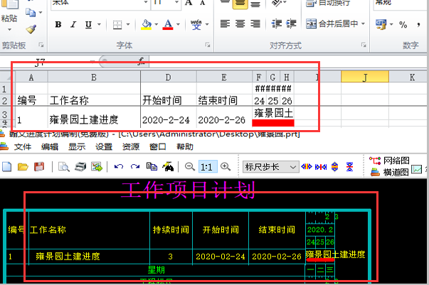Open the 窗口 menu
The width and height of the screenshot is (429, 285).
[x=158, y=147]
